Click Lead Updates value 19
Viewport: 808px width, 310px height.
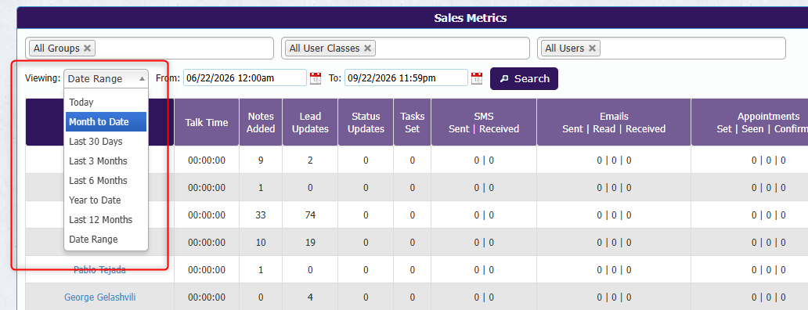coord(310,242)
